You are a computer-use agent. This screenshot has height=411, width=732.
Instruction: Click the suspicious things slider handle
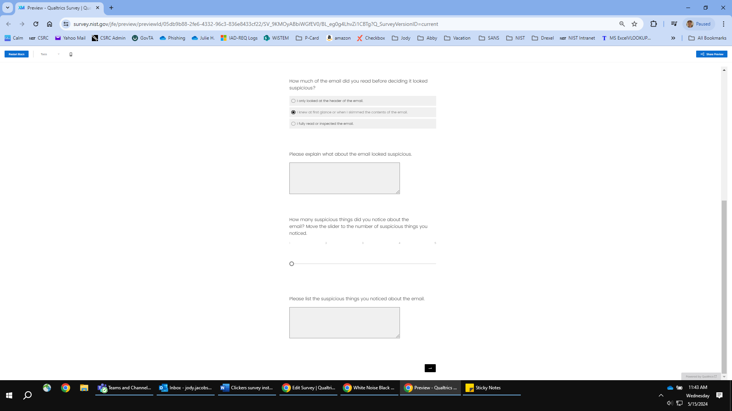292,264
